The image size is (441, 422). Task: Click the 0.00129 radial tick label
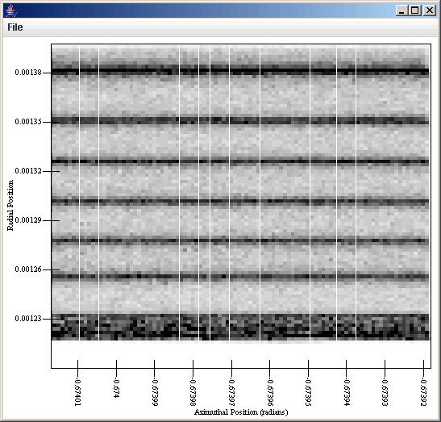(28, 220)
